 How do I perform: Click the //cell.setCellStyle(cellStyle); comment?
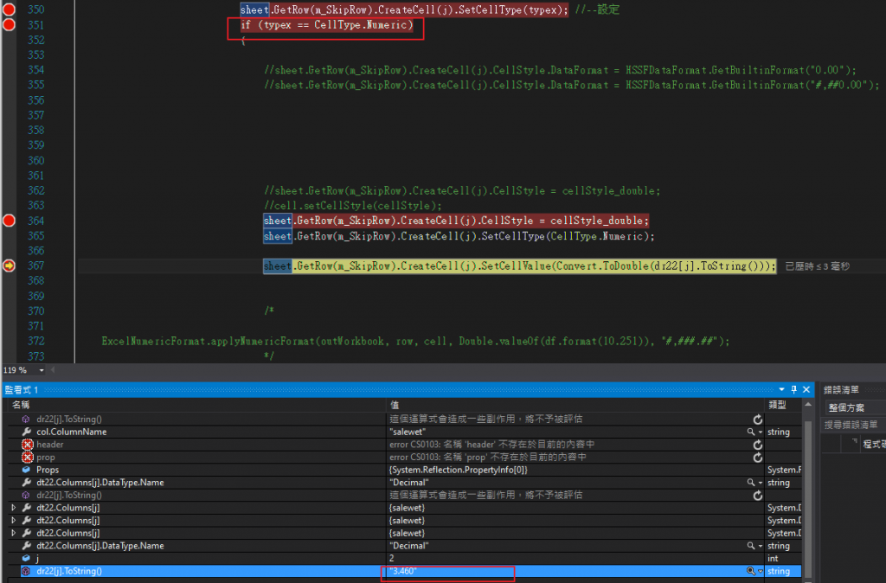353,206
